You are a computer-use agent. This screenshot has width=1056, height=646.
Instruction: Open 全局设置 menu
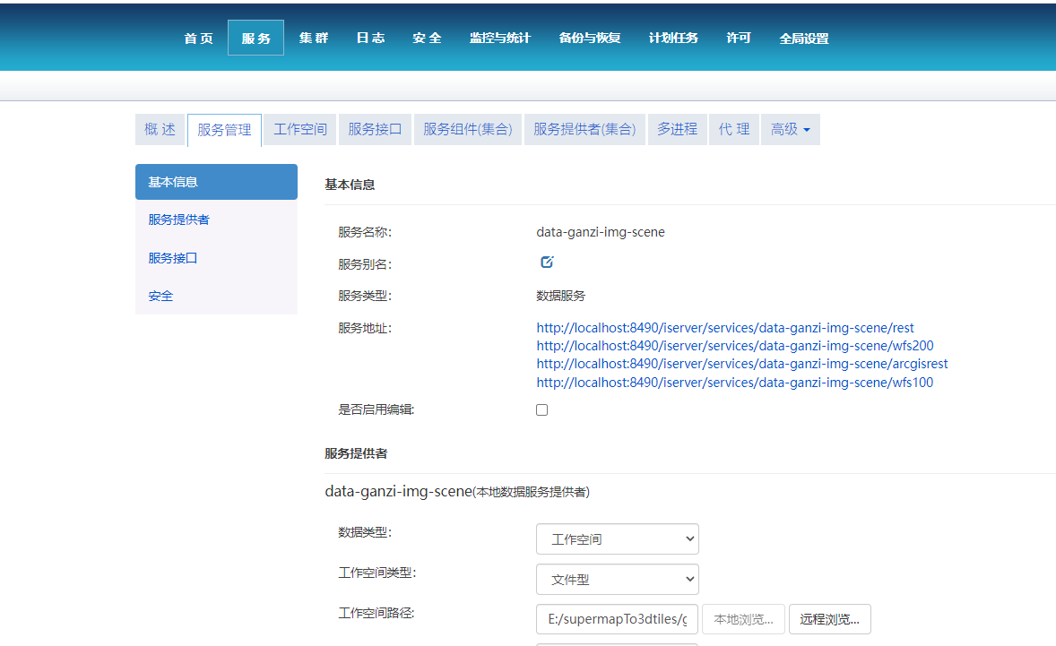(x=803, y=39)
